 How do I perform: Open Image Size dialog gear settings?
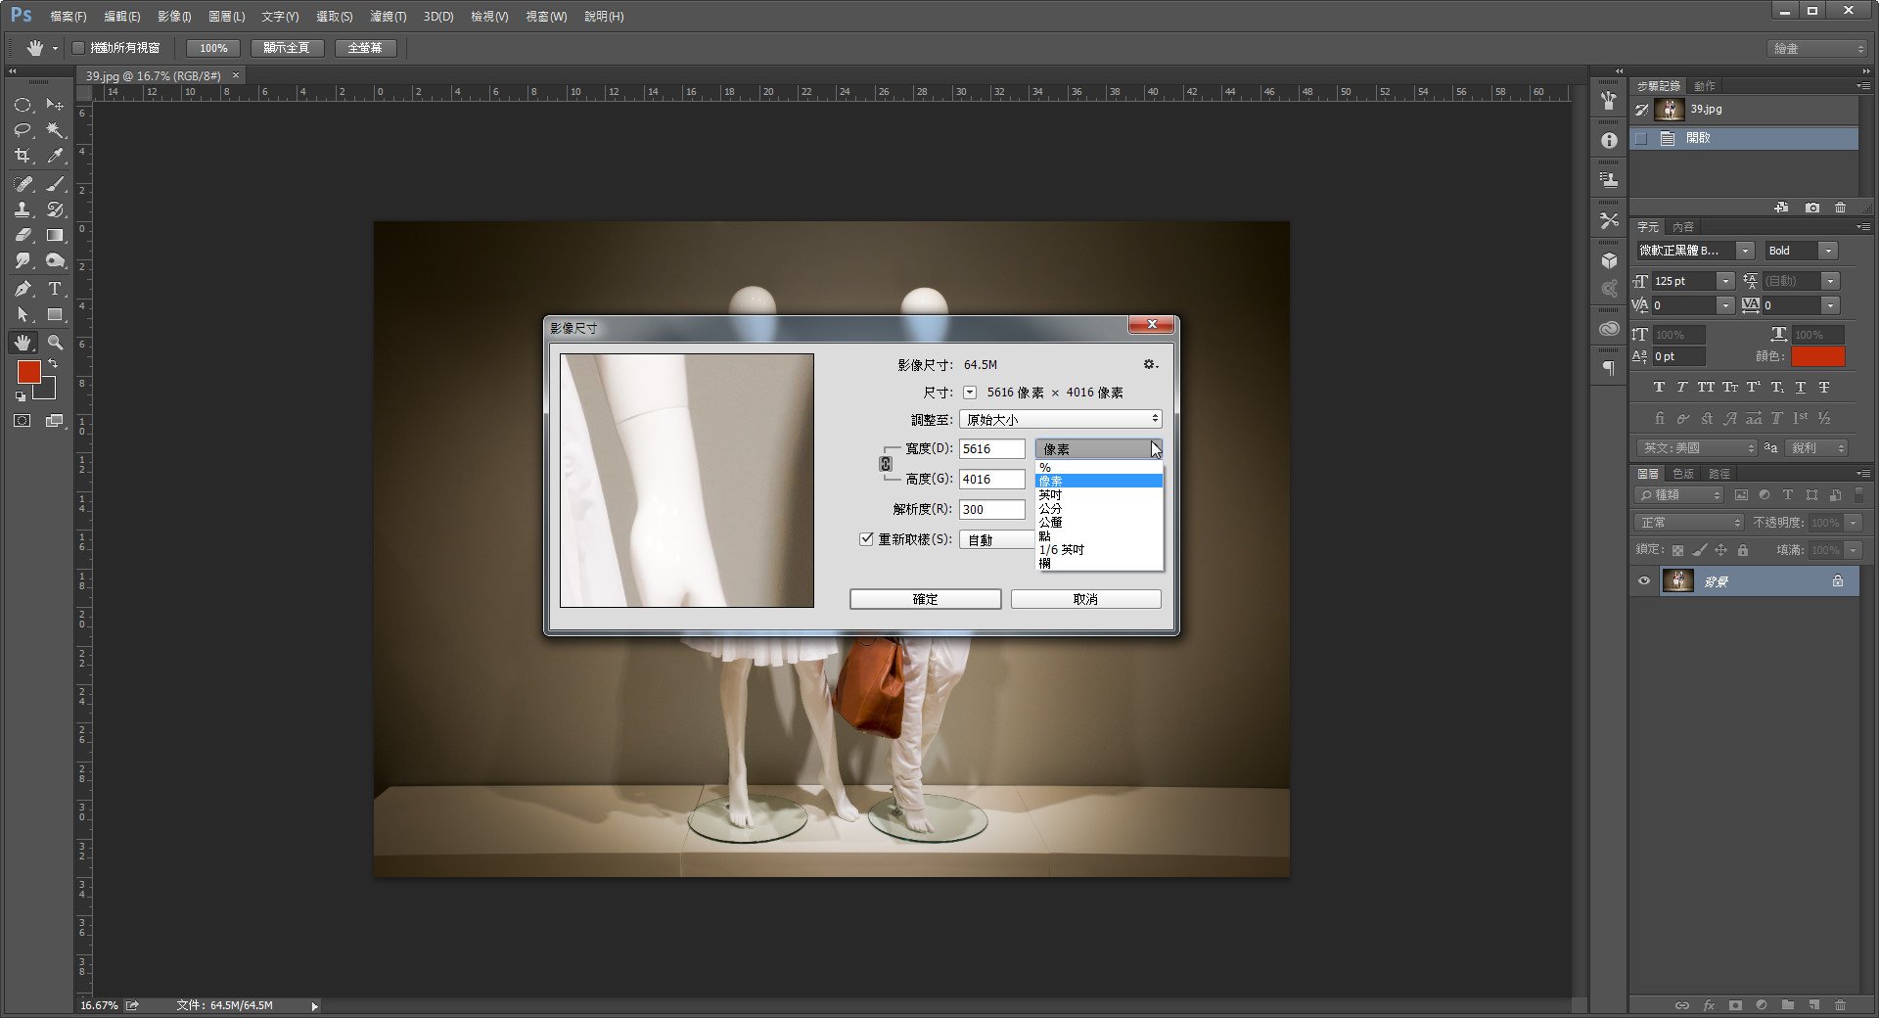(1150, 364)
